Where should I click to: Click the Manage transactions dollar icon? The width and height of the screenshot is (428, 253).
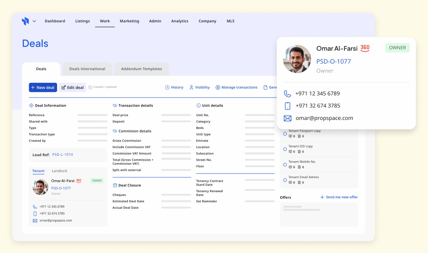[x=218, y=87]
